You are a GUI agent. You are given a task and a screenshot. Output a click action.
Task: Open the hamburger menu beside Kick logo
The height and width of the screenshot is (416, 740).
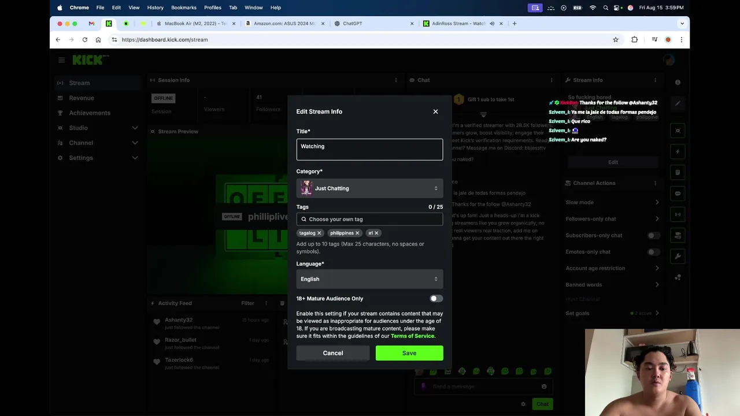pos(61,60)
